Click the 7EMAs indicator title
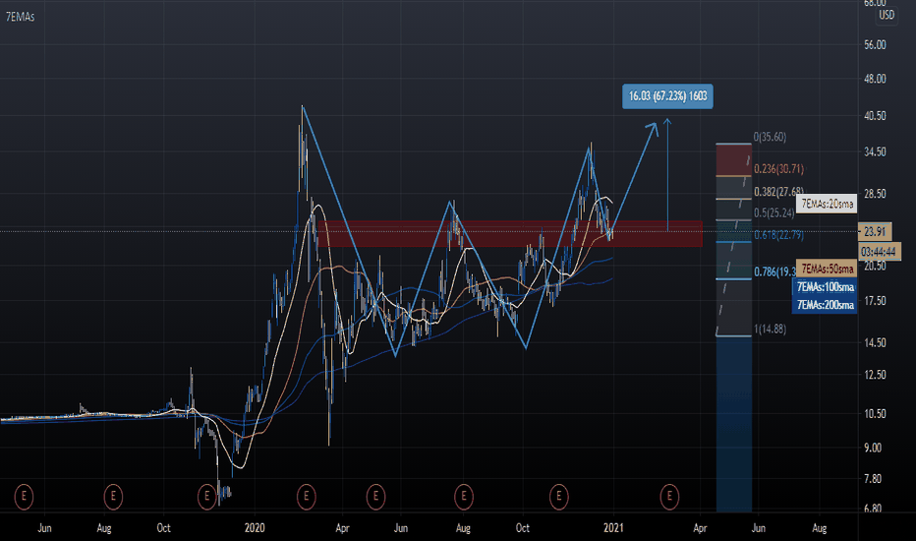916x541 pixels. click(21, 17)
